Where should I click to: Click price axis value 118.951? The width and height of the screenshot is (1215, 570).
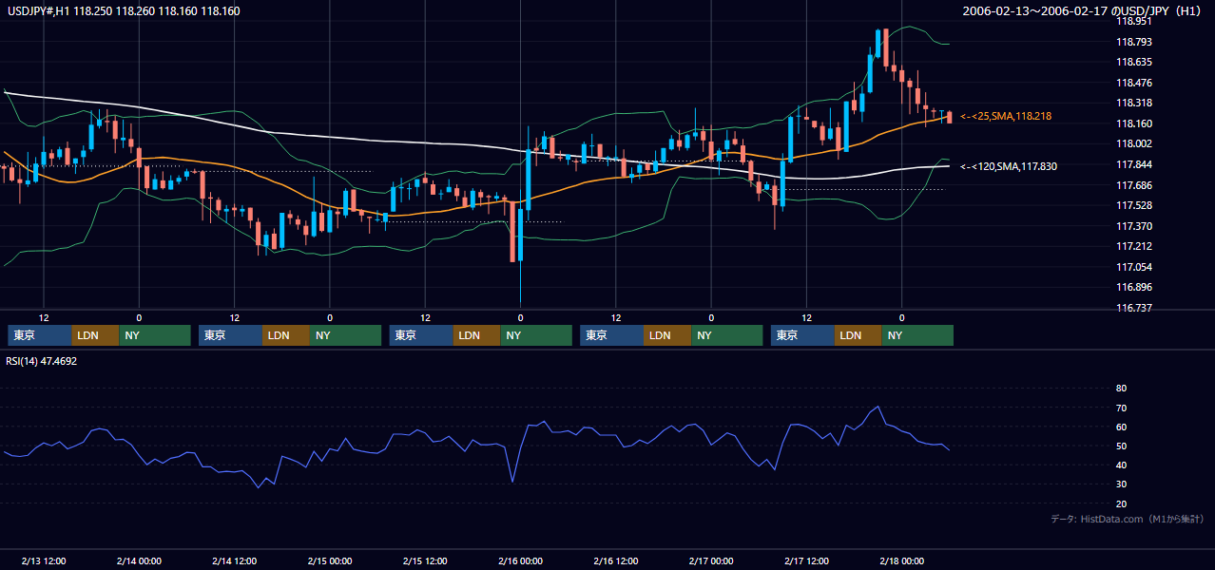click(1133, 21)
